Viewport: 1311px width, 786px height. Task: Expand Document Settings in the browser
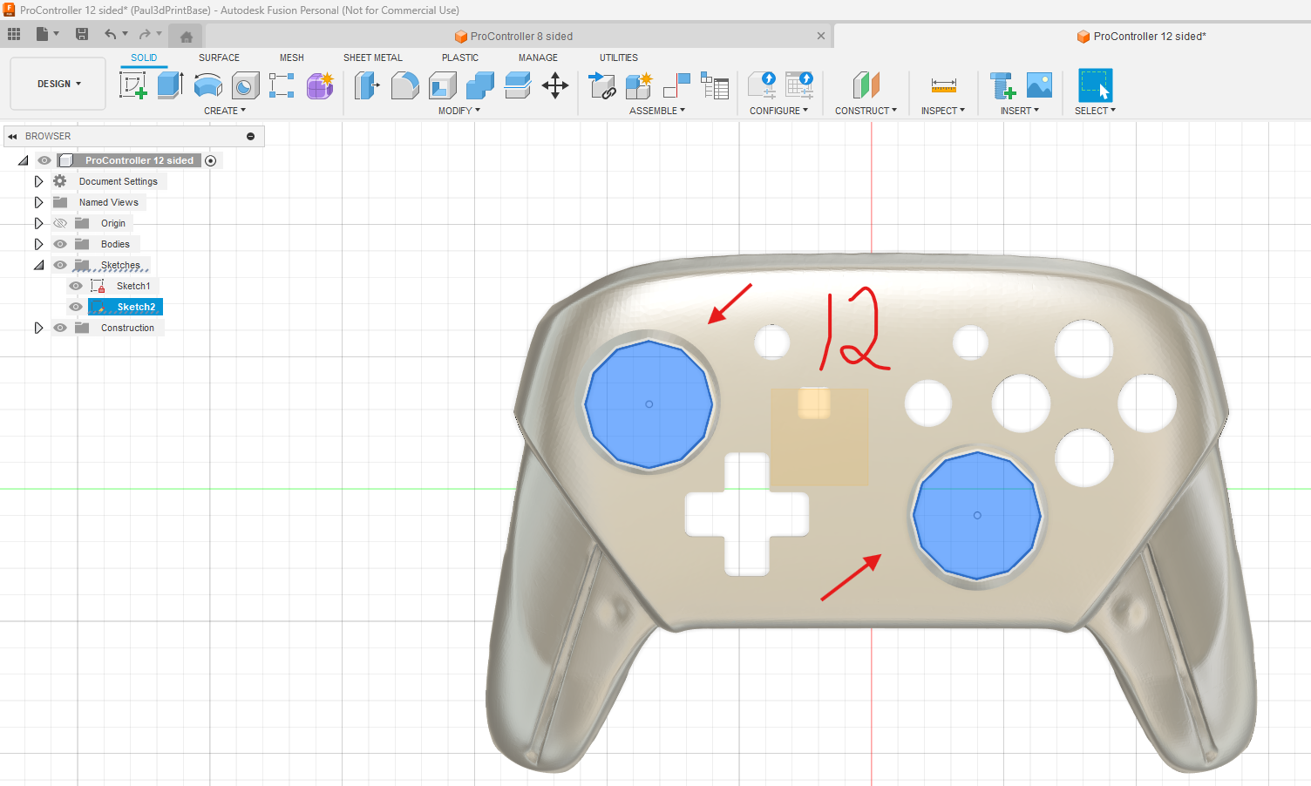click(x=38, y=181)
